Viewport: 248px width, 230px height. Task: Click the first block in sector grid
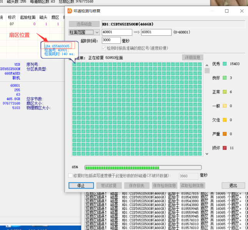click(75, 64)
